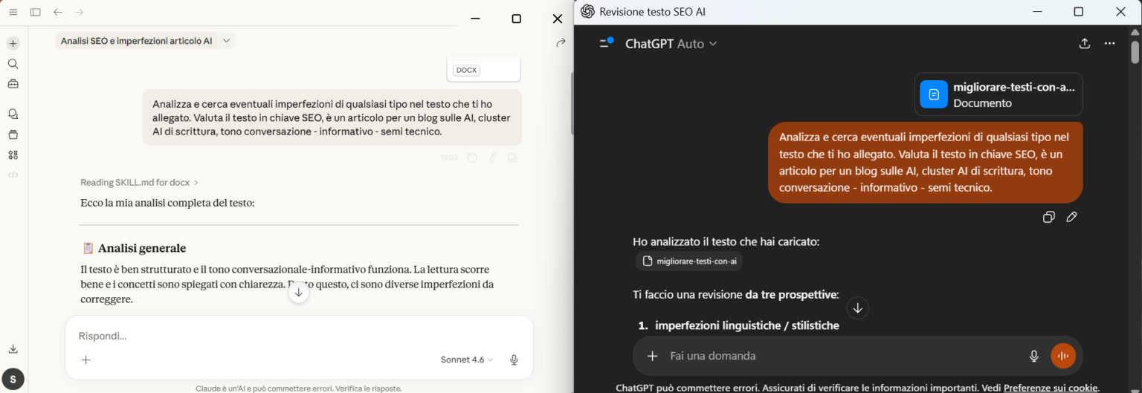1142x393 pixels.
Task: Click 'imperfezioni linguistiche / stilistiche' list item
Action: [x=746, y=325]
